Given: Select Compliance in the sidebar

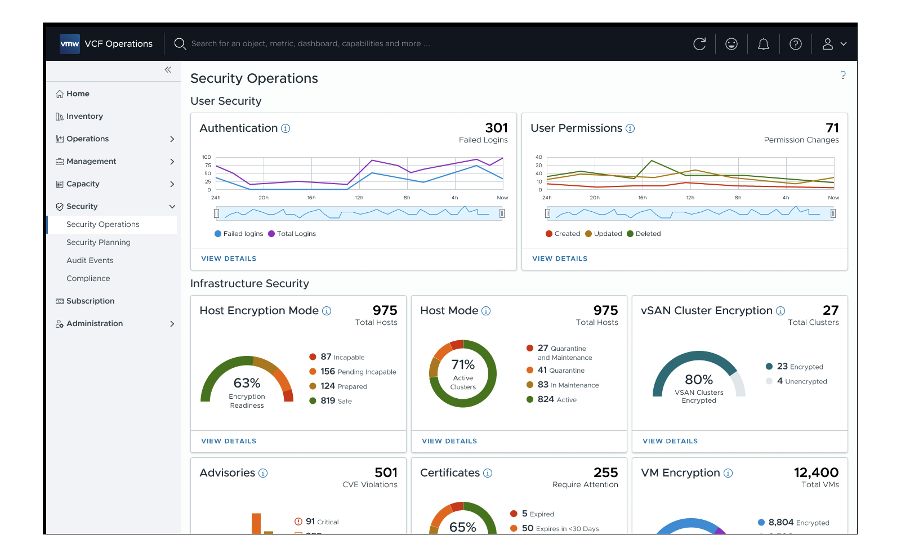Looking at the screenshot, I should click(x=88, y=279).
